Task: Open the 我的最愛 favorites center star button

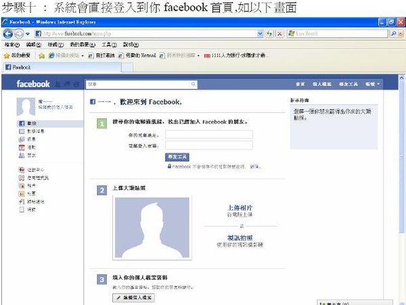Action: [17, 55]
